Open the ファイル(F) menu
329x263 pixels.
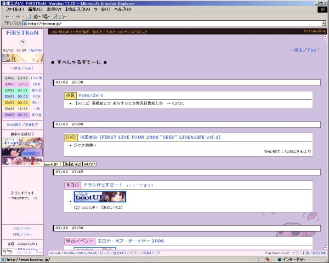click(14, 9)
